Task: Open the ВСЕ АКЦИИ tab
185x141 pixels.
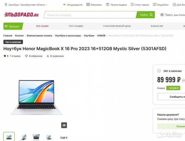Action: tap(42, 26)
